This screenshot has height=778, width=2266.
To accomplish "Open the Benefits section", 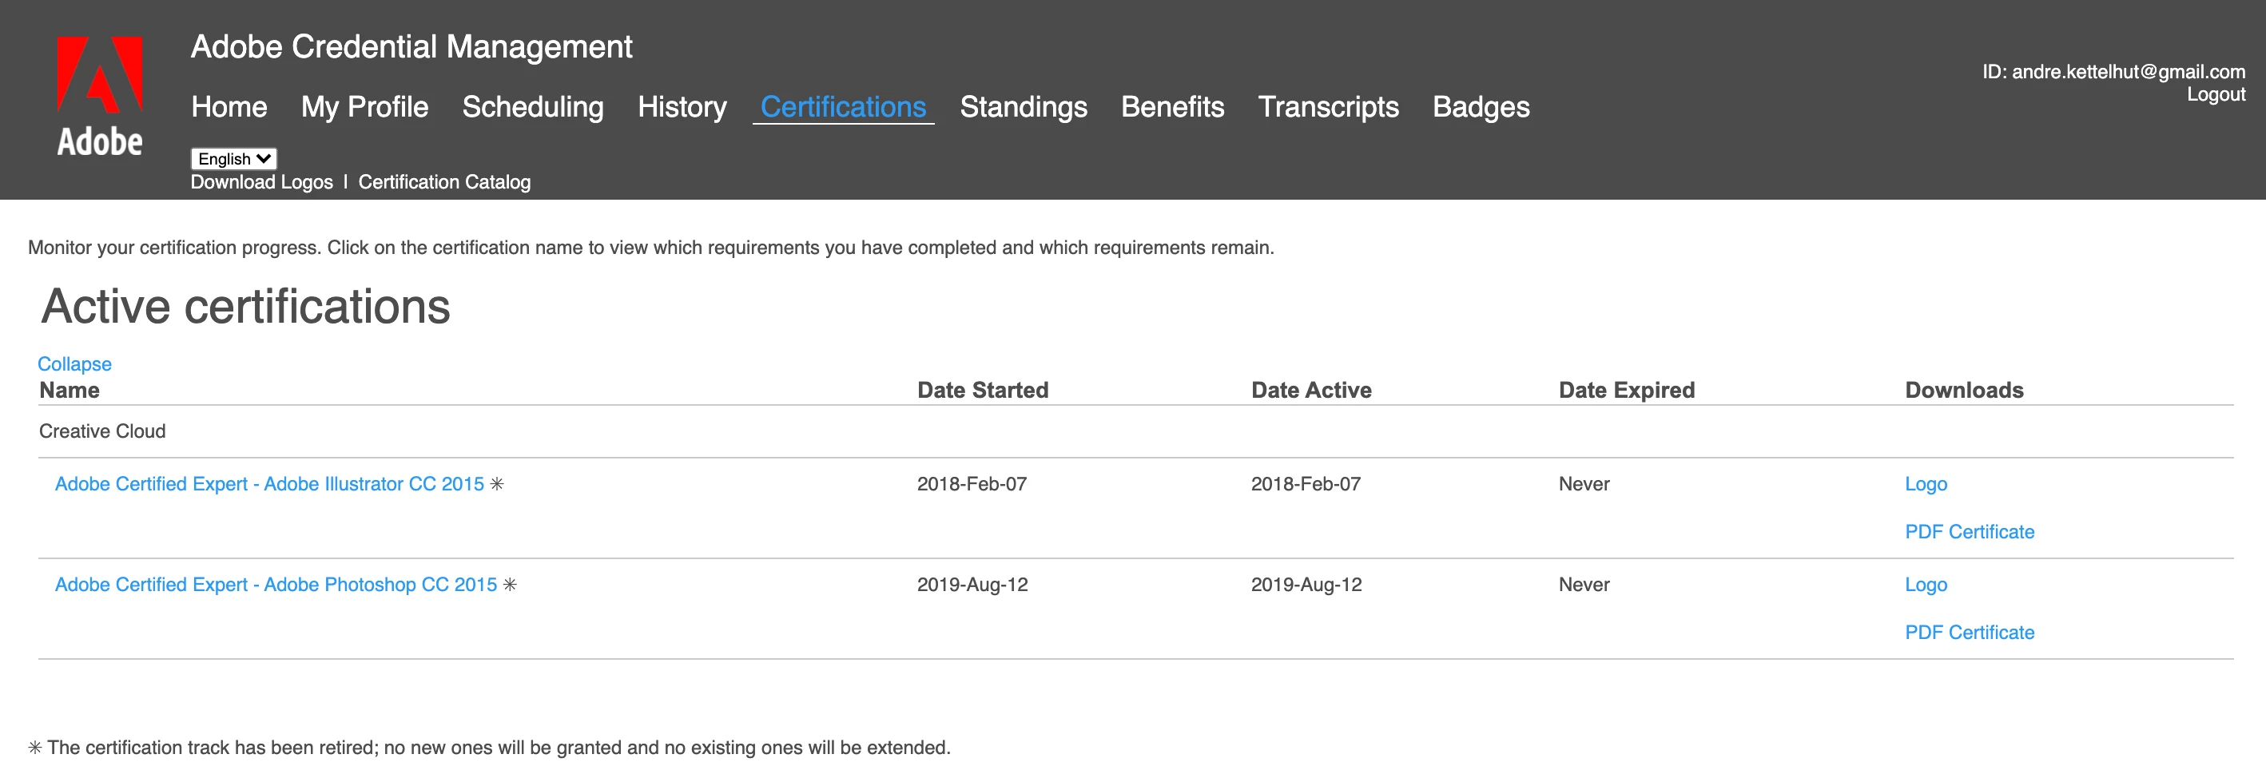I will click(x=1171, y=107).
